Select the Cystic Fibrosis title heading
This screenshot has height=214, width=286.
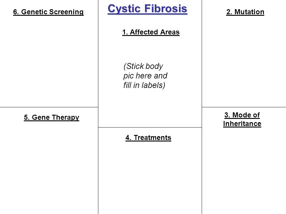(147, 9)
